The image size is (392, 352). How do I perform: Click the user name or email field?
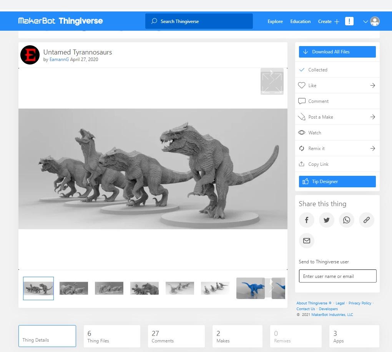(x=337, y=276)
